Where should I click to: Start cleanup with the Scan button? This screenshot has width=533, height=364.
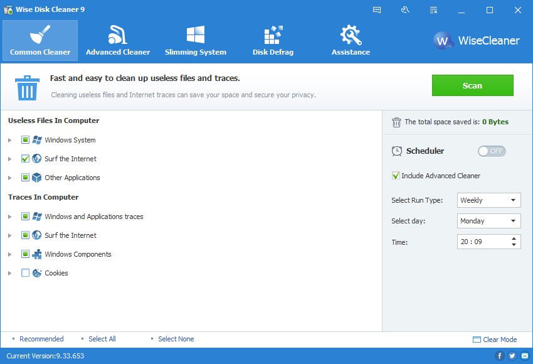pyautogui.click(x=472, y=85)
